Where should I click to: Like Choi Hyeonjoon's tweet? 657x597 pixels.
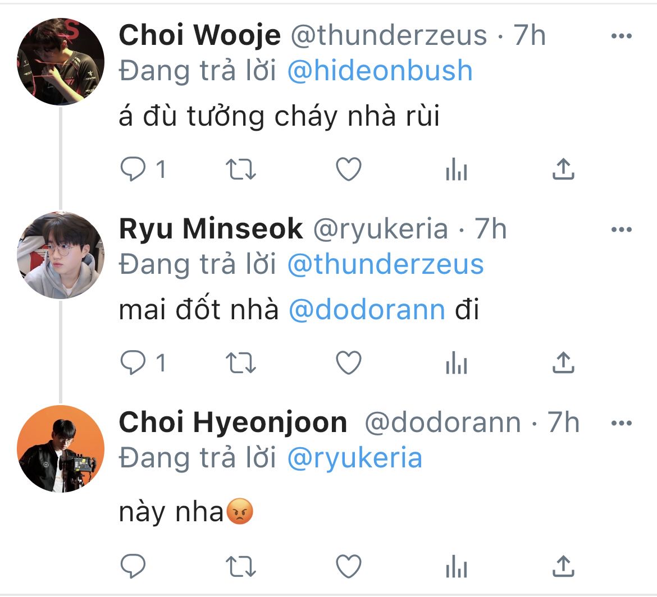click(348, 566)
